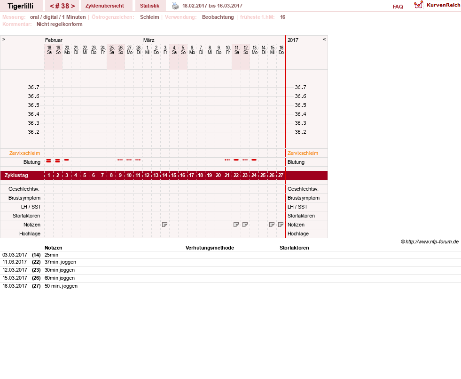Open the FAQ link
Viewport: 461px width, 379px height.
398,7
